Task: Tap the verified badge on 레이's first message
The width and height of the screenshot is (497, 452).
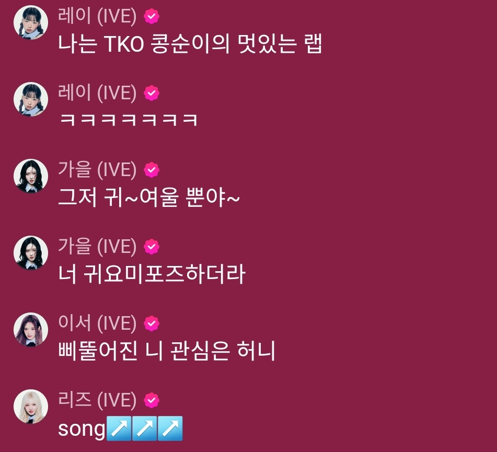Action: (x=152, y=16)
